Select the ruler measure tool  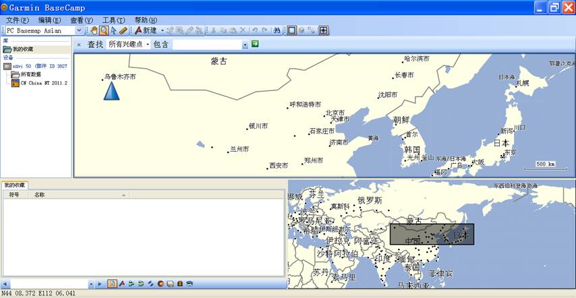coord(123,30)
